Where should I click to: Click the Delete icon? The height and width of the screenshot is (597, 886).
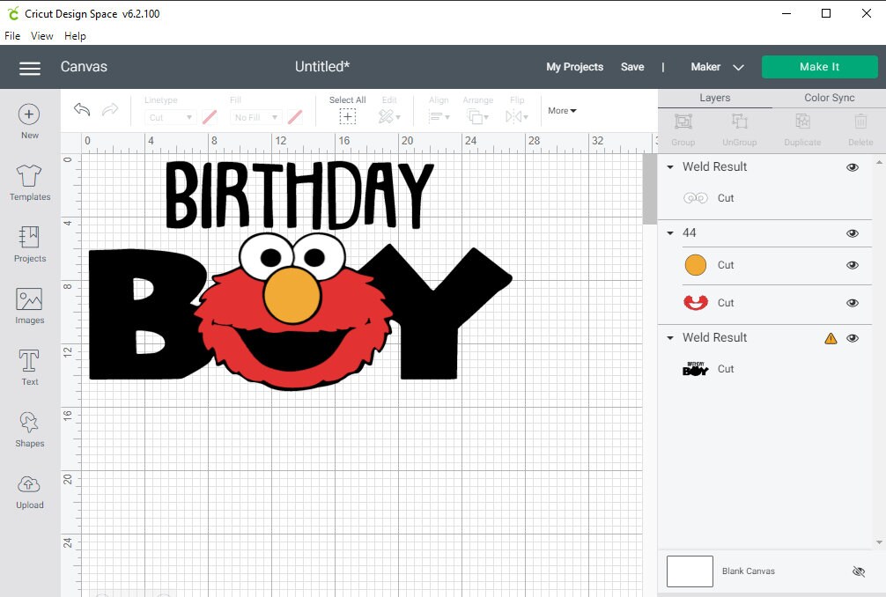click(860, 122)
